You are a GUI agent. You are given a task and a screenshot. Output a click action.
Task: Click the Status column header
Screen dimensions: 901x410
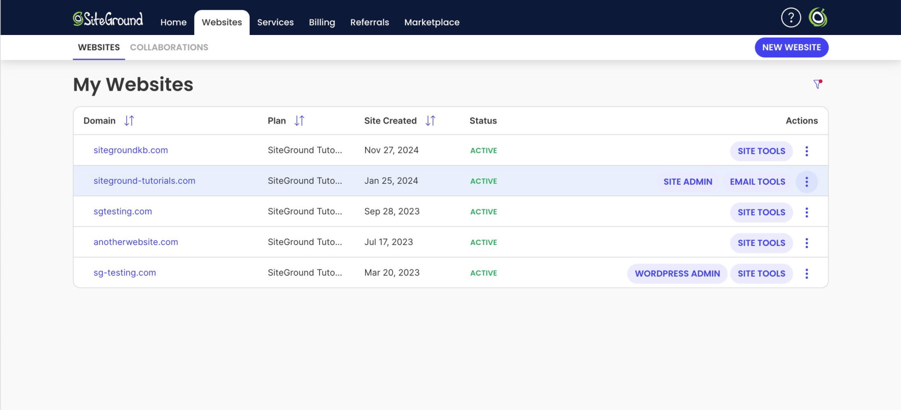tap(483, 121)
